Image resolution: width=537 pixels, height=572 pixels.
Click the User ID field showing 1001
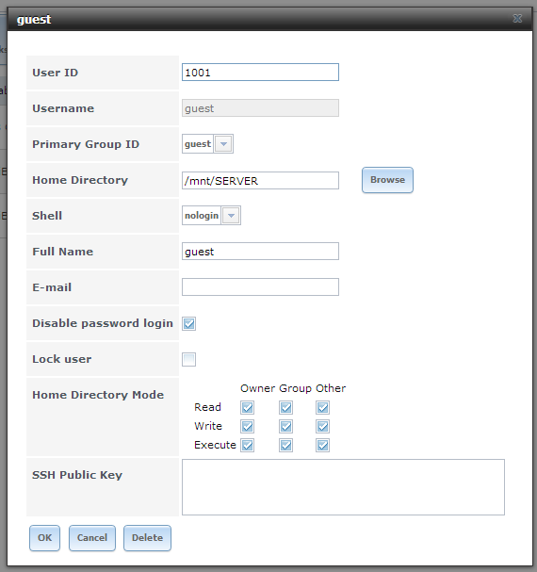(x=260, y=73)
